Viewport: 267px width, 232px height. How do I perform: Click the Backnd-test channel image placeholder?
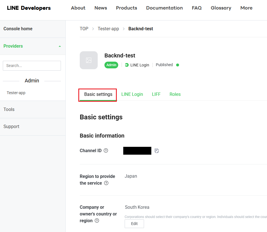pyautogui.click(x=89, y=60)
